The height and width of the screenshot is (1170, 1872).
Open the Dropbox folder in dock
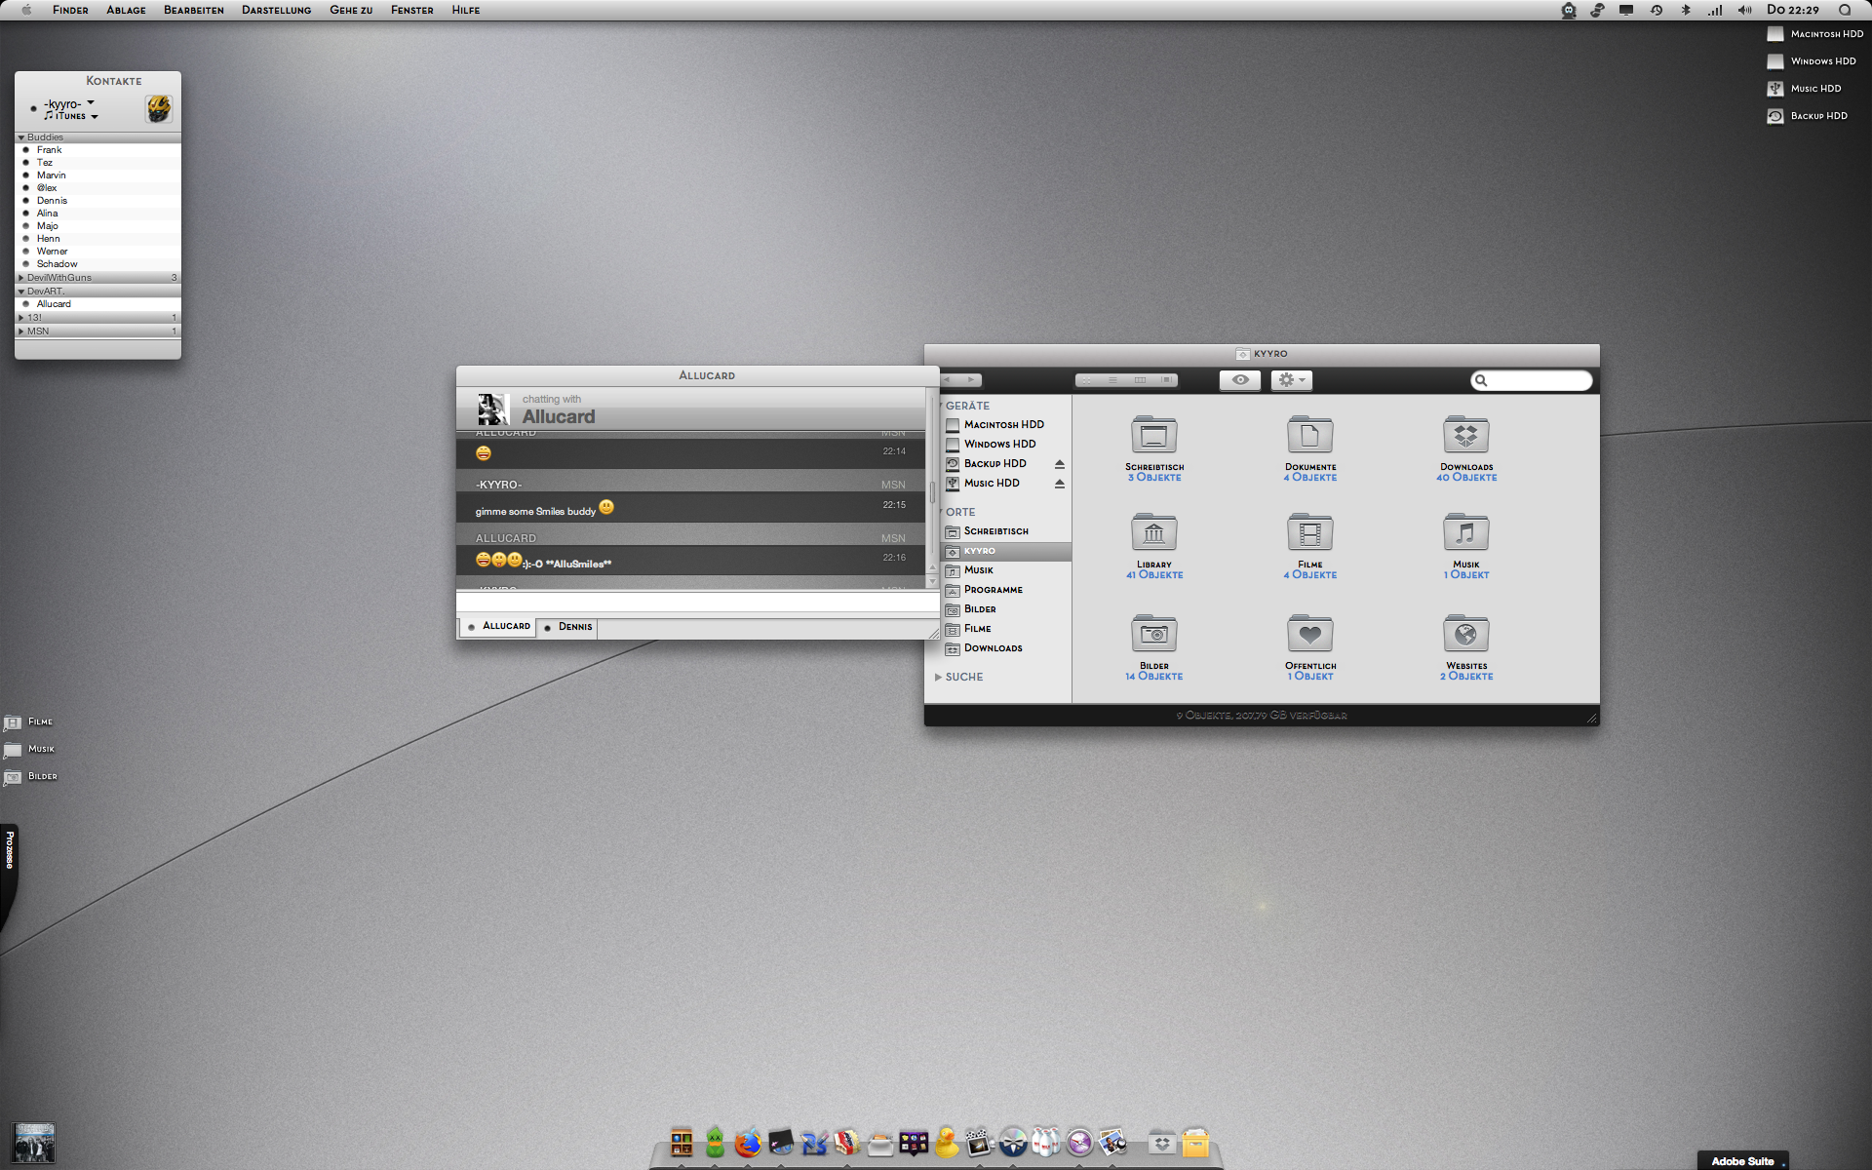click(x=1161, y=1142)
